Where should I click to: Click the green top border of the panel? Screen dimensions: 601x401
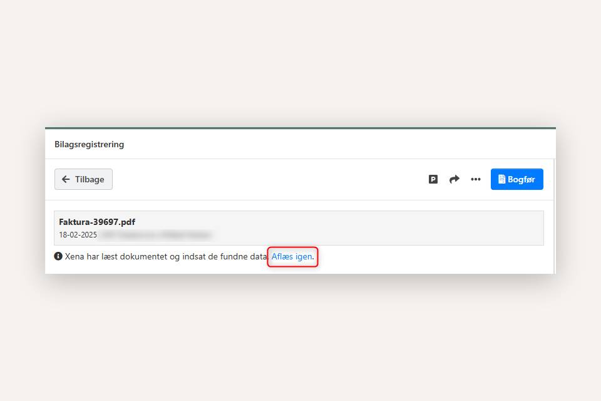[x=300, y=128]
